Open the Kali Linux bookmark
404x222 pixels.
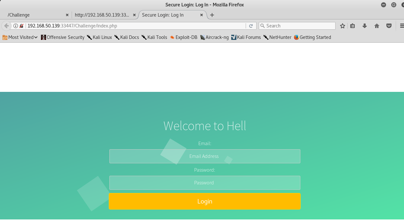99,37
